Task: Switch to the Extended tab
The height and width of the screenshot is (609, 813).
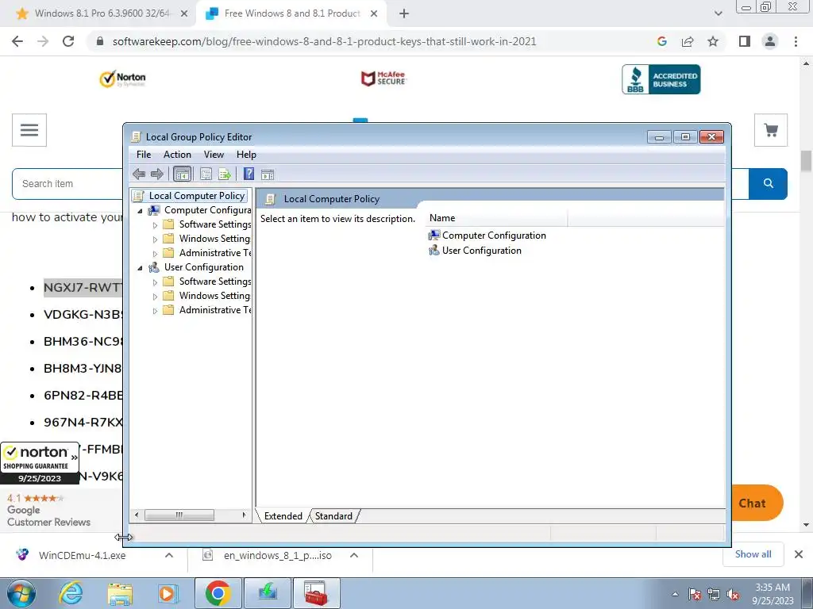Action: (x=283, y=515)
